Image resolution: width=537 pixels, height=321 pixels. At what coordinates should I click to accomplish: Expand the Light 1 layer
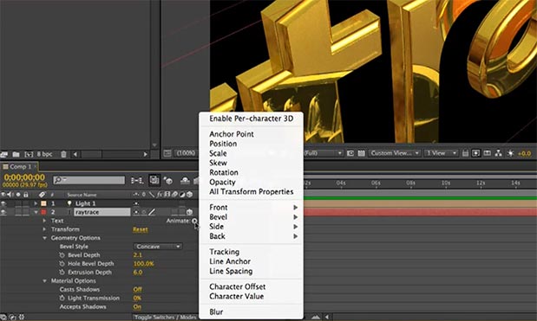click(36, 203)
